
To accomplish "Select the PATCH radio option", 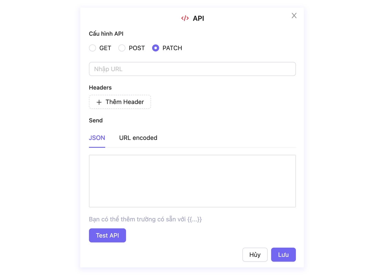I will (x=156, y=48).
